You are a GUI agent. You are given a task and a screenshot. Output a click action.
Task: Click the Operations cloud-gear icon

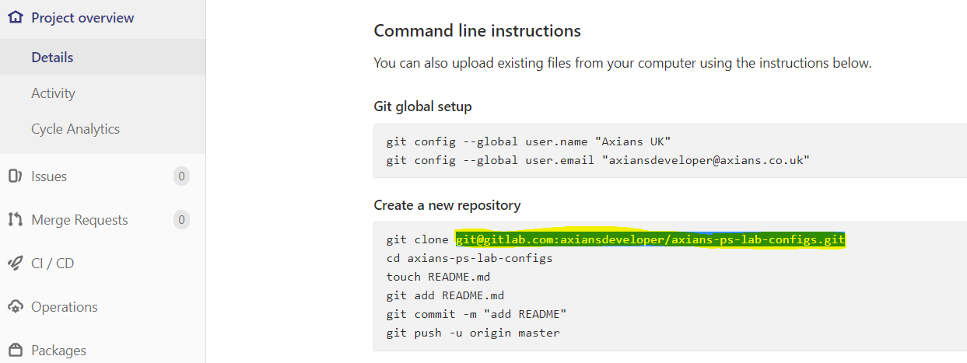pyautogui.click(x=15, y=307)
